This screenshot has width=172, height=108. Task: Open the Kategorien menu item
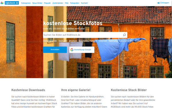pyautogui.click(x=26, y=3)
